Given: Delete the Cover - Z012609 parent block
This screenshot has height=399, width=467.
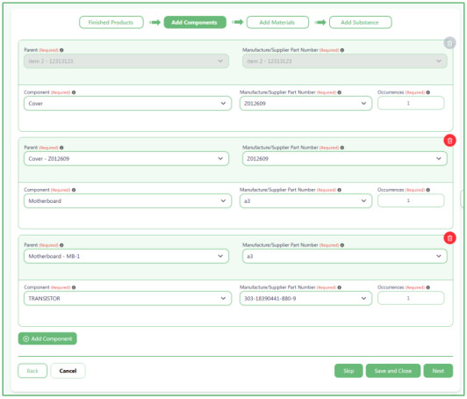Looking at the screenshot, I should point(449,141).
